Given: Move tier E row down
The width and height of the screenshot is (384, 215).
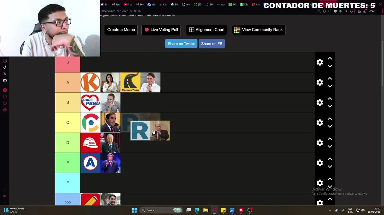Looking at the screenshot, I should (330, 167).
